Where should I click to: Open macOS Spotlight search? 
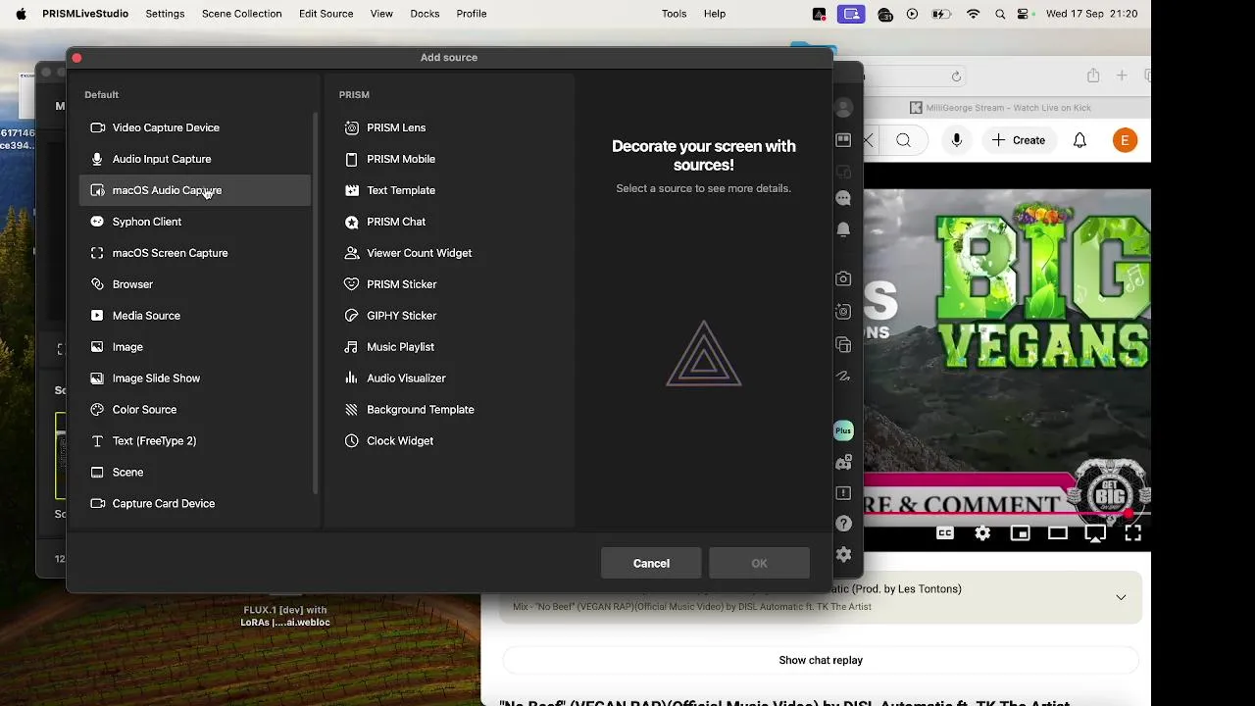click(x=1000, y=14)
